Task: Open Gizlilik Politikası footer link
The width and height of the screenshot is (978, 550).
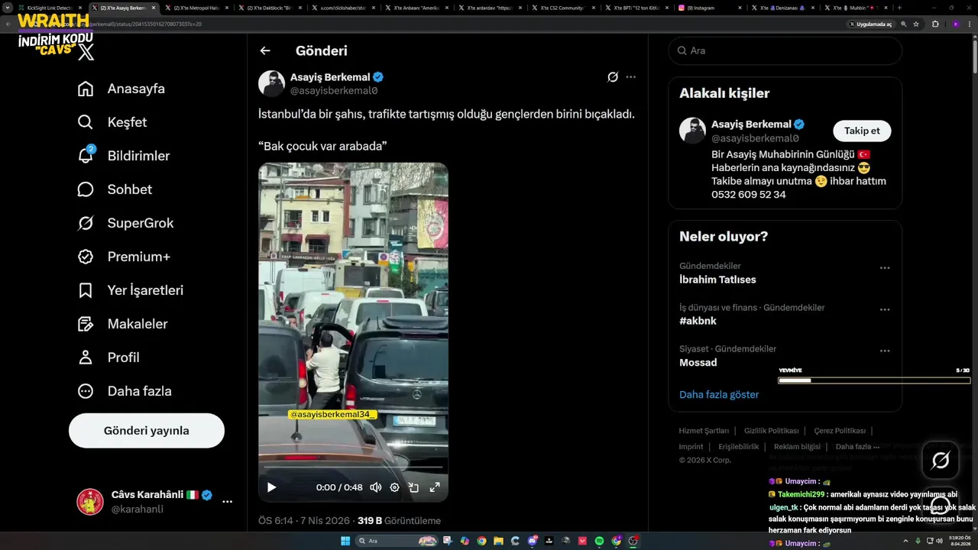Action: pos(771,431)
